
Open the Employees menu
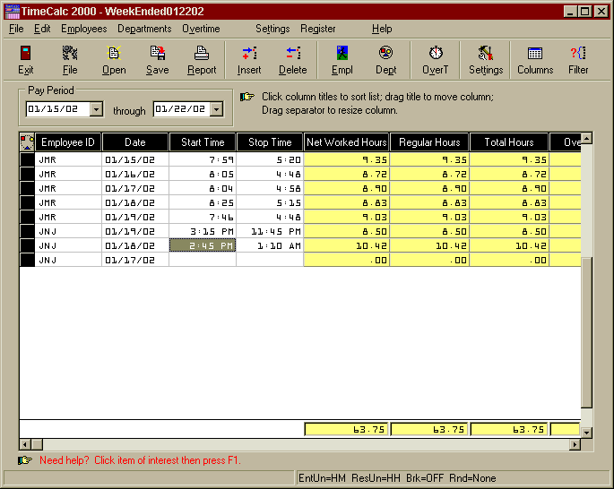[83, 29]
